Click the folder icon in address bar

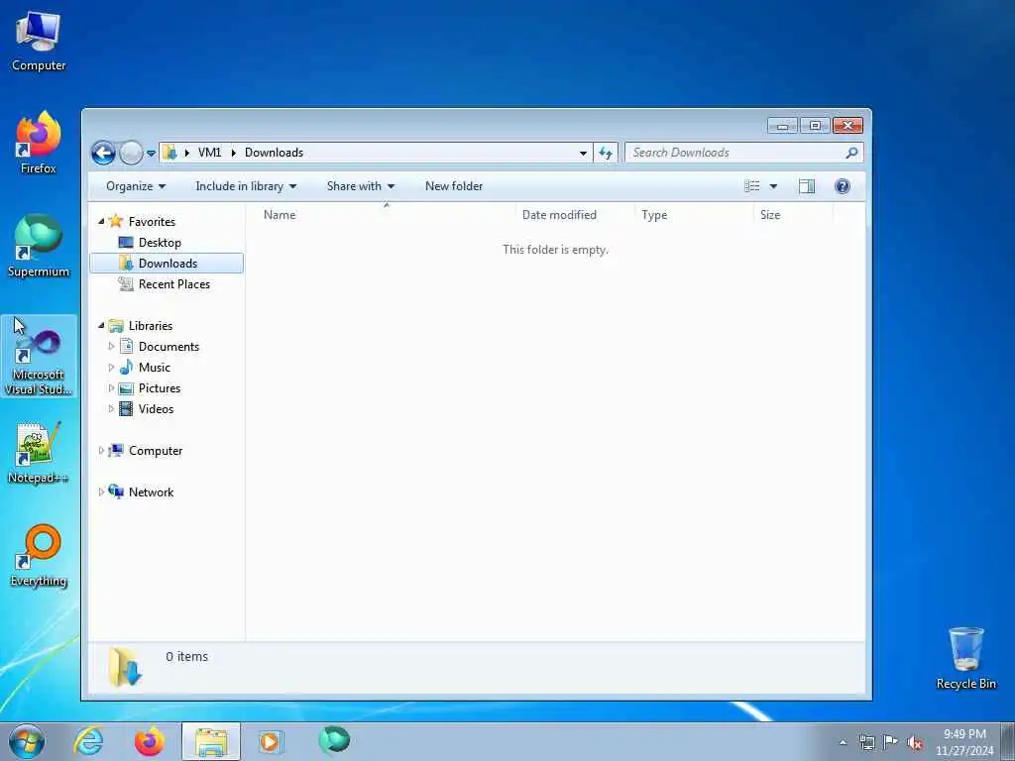click(170, 153)
